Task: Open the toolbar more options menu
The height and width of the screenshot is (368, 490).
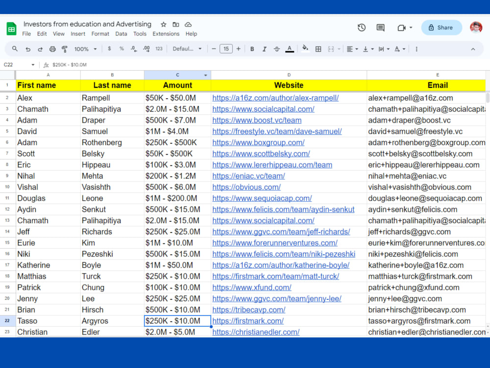Action: 416,49
